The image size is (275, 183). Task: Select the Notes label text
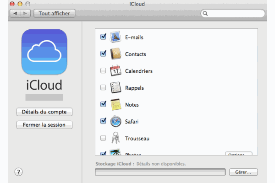click(132, 105)
